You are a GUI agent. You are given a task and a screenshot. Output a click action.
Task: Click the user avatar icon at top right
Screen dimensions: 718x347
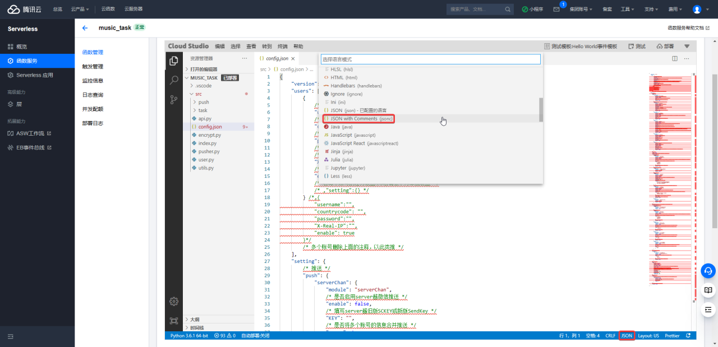697,10
